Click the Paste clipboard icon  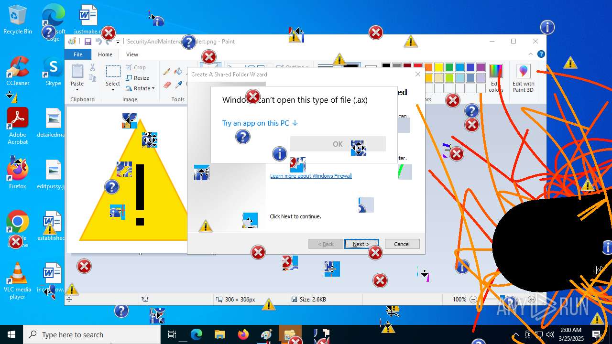(77, 71)
